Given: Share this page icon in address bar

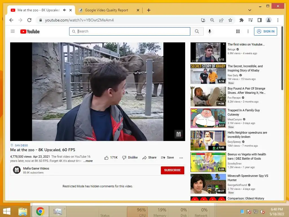Looking at the screenshot, I should tap(221, 20).
